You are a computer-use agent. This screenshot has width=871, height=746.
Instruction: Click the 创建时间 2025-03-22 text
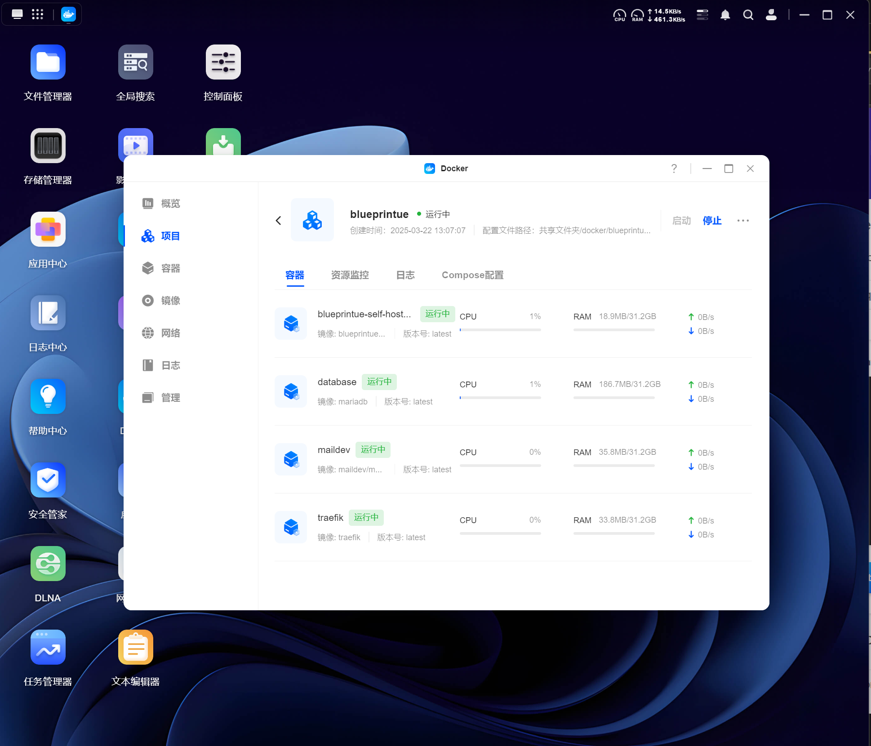click(x=408, y=231)
